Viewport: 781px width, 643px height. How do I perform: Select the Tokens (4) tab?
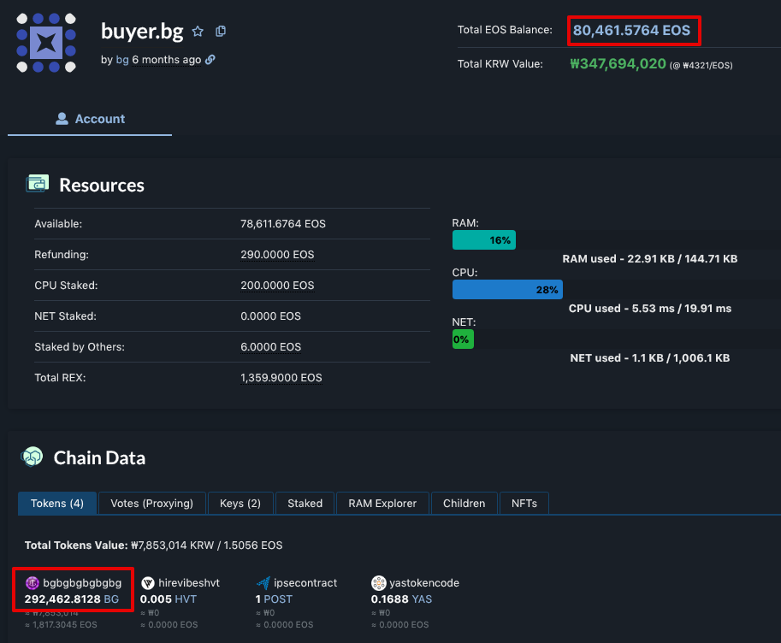pos(57,503)
